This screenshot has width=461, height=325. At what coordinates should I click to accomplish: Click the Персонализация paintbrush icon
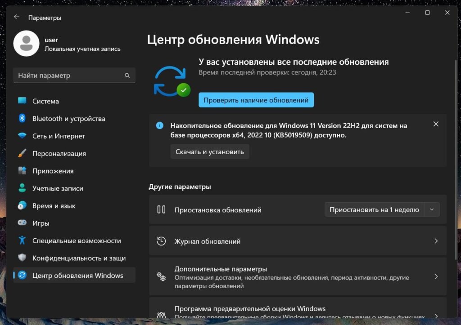pos(22,153)
